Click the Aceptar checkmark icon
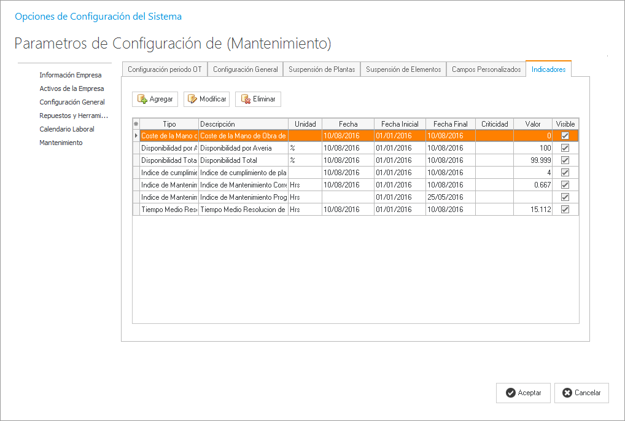The width and height of the screenshot is (625, 421). click(x=510, y=393)
